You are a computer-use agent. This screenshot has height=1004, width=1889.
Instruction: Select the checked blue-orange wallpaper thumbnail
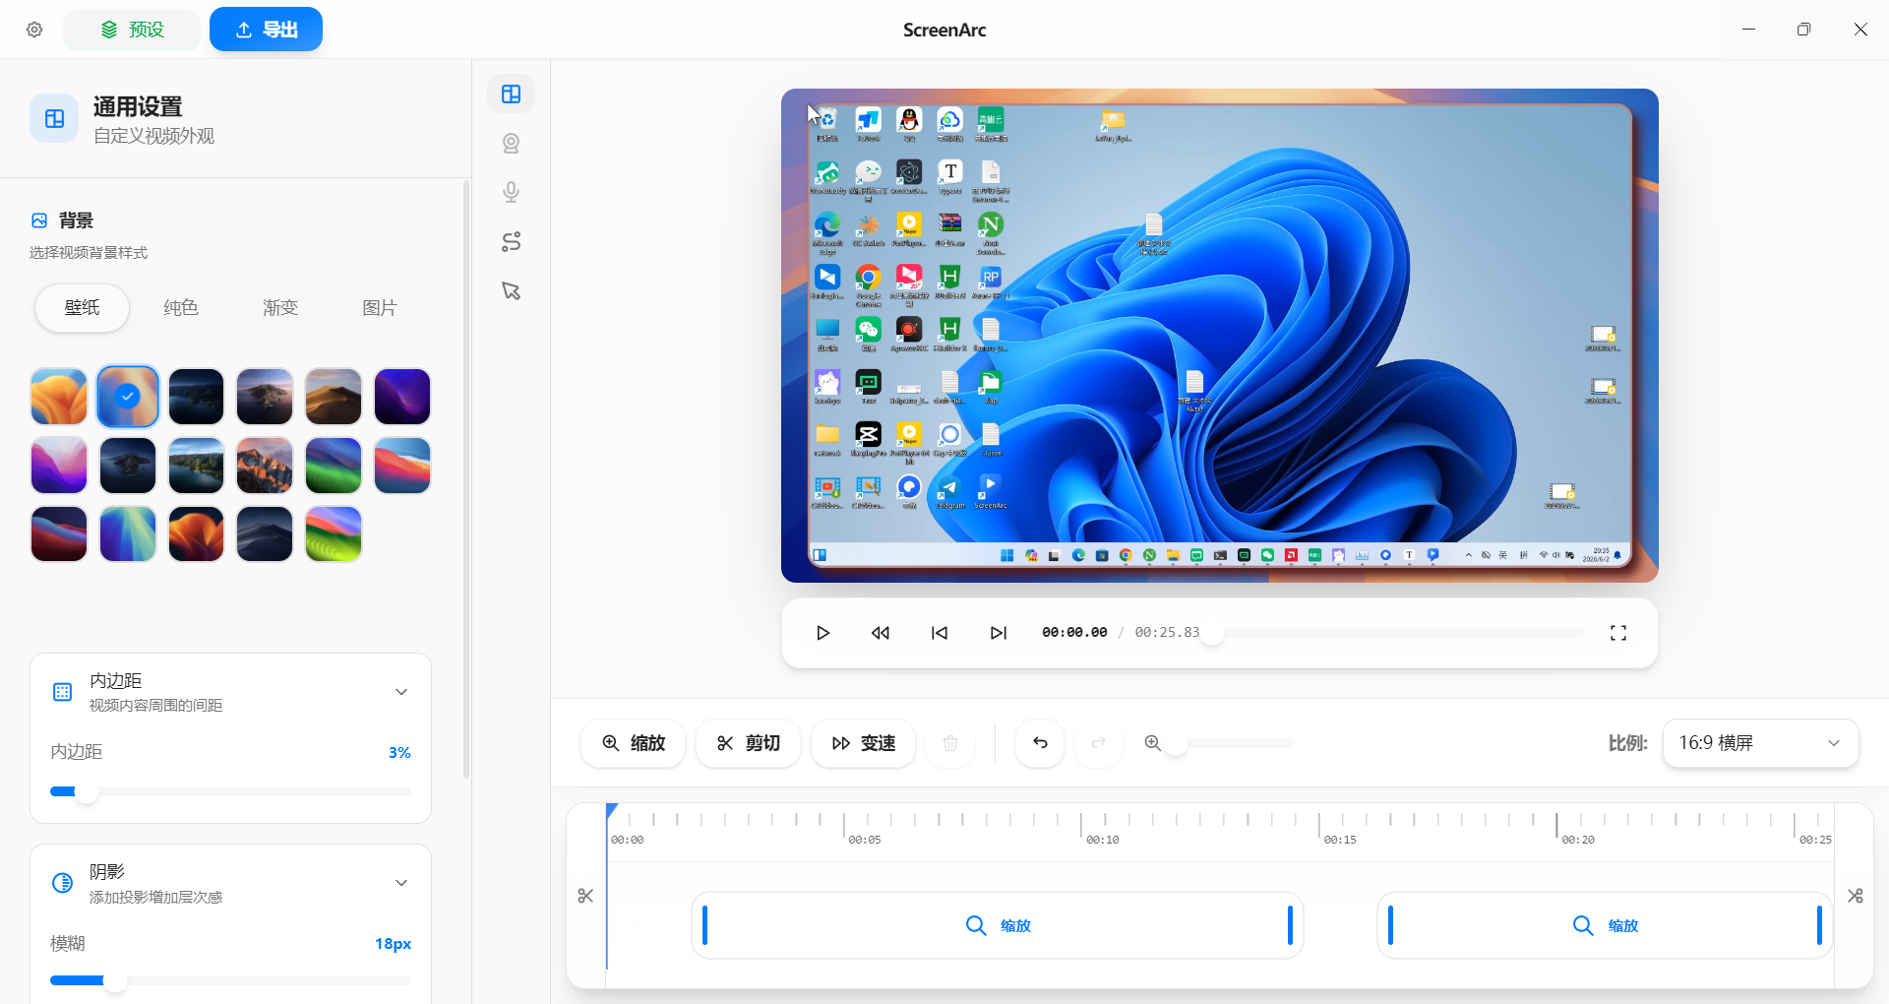(128, 397)
